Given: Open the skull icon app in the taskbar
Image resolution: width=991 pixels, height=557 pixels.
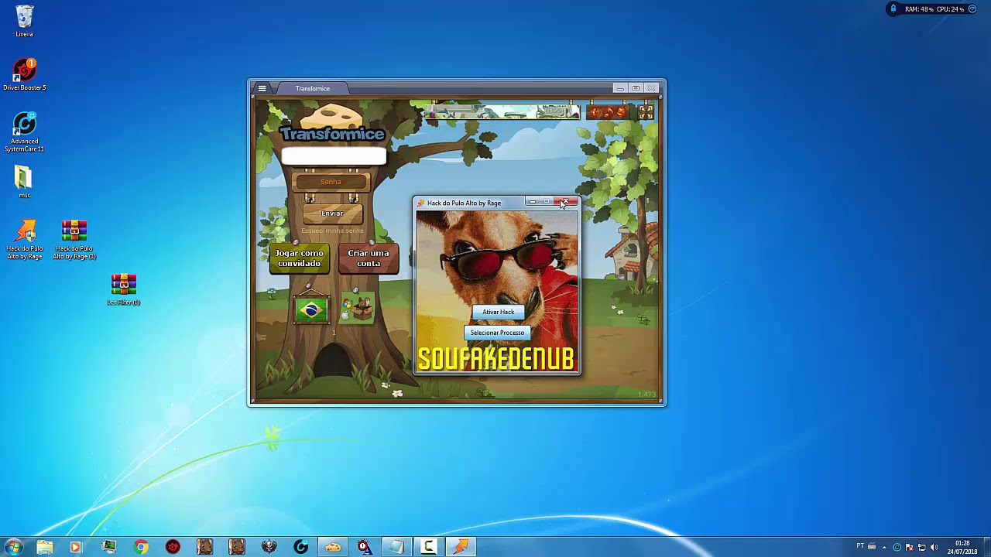Looking at the screenshot, I should point(269,547).
